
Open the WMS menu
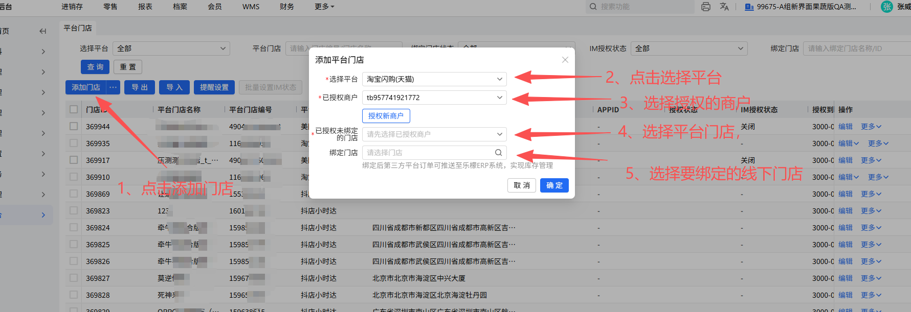click(x=251, y=7)
